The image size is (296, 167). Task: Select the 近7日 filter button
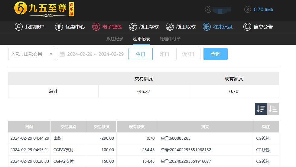coord(188,54)
